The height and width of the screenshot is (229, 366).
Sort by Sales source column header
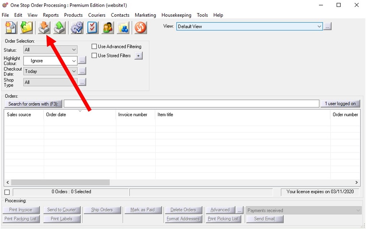24,114
